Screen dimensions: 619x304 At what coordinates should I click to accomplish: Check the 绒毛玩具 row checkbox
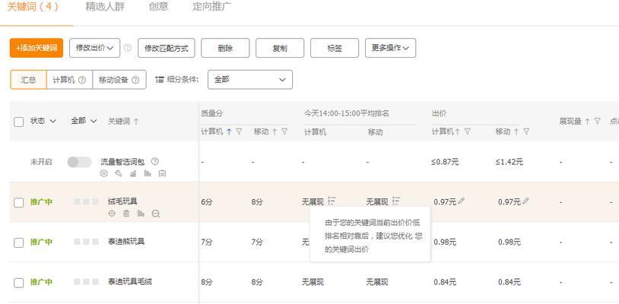click(x=18, y=203)
